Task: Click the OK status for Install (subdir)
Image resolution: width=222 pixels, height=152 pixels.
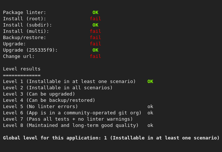Action: pos(95,25)
